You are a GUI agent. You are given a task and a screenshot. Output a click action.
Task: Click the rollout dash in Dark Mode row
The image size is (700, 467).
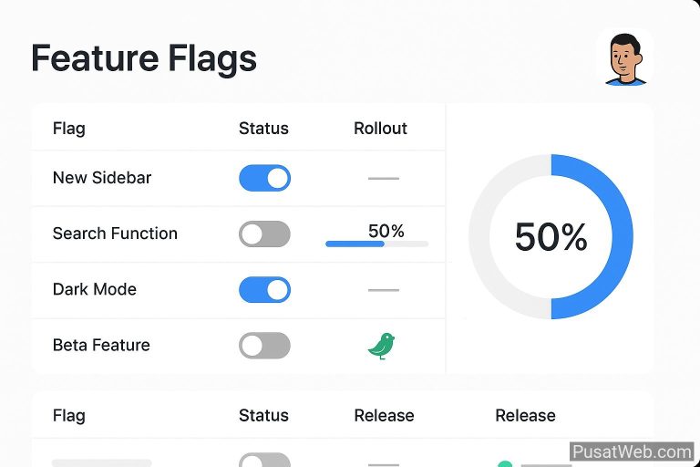(384, 290)
